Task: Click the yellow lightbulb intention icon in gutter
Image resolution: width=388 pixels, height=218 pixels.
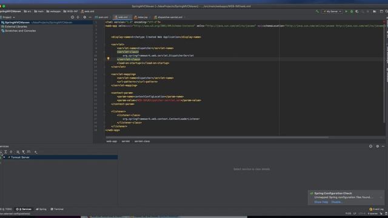Action: (x=108, y=59)
